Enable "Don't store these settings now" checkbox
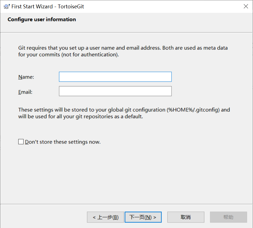Image resolution: width=253 pixels, height=228 pixels. tap(21, 142)
